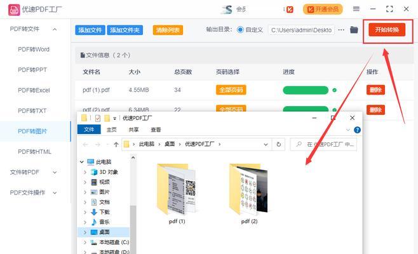Open 查看 tab in Explorer window

(156, 130)
